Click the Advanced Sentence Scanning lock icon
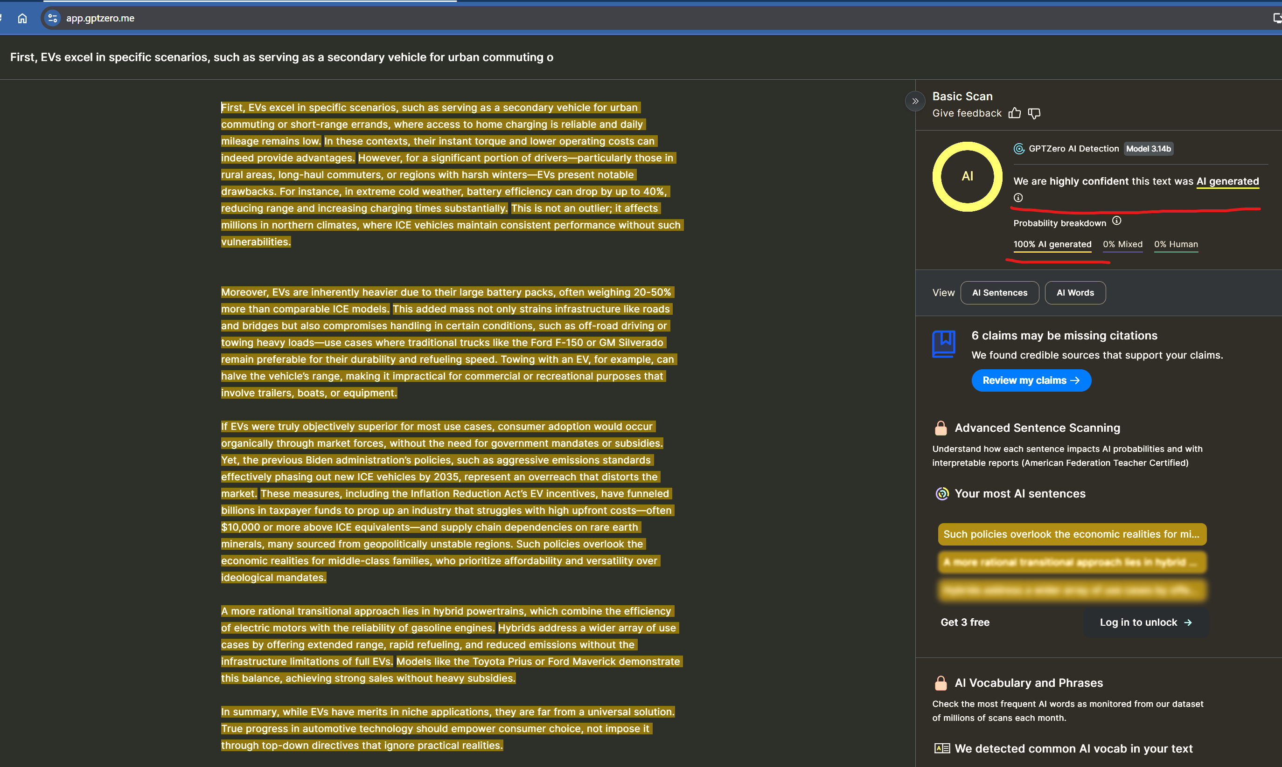The width and height of the screenshot is (1282, 767). [x=941, y=428]
